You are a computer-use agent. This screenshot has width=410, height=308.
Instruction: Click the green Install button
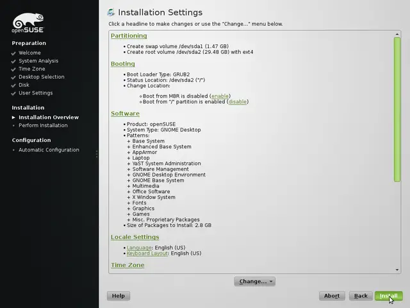point(389,296)
